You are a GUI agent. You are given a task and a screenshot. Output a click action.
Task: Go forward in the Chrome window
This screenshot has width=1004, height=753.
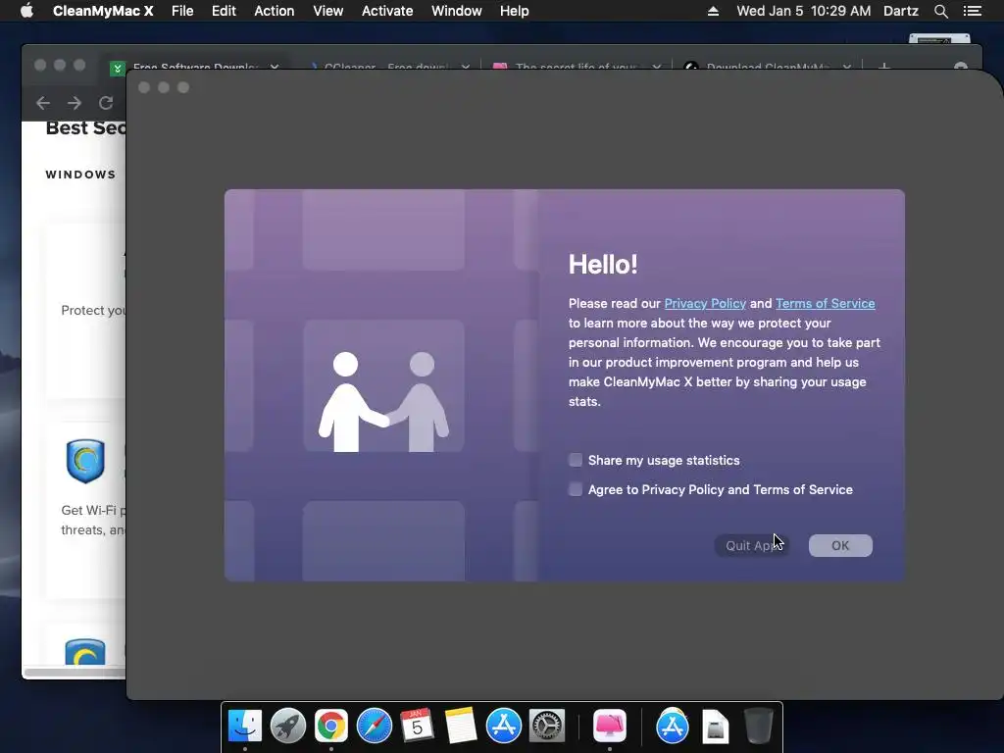tap(75, 102)
